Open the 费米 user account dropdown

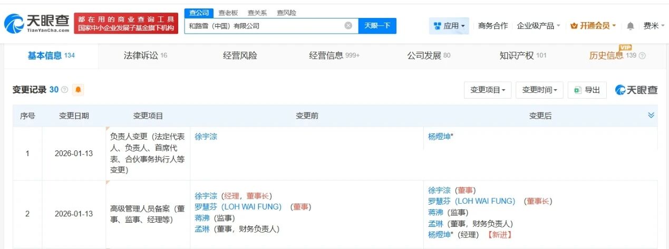pyautogui.click(x=654, y=25)
